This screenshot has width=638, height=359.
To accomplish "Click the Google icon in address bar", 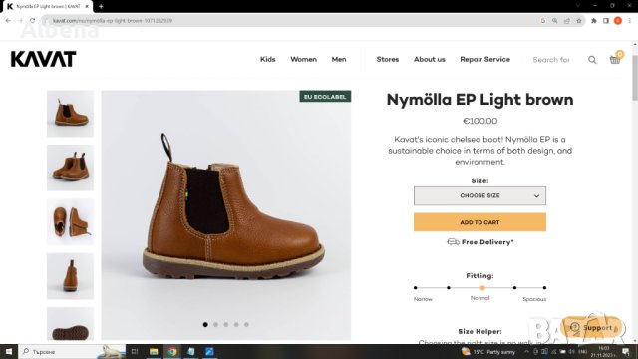I will click(x=542, y=21).
